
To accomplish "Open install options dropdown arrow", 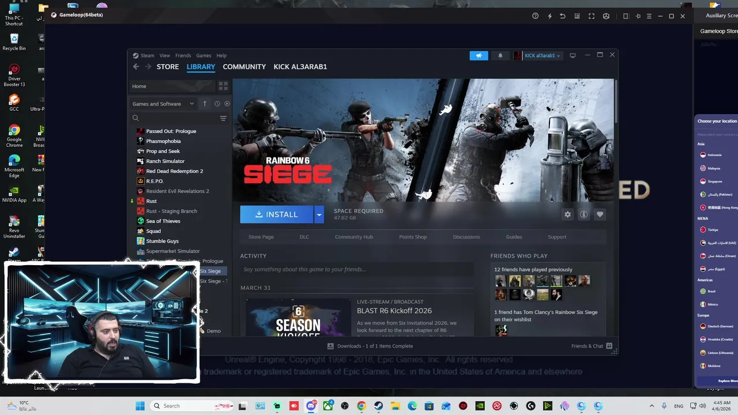I will (x=319, y=214).
